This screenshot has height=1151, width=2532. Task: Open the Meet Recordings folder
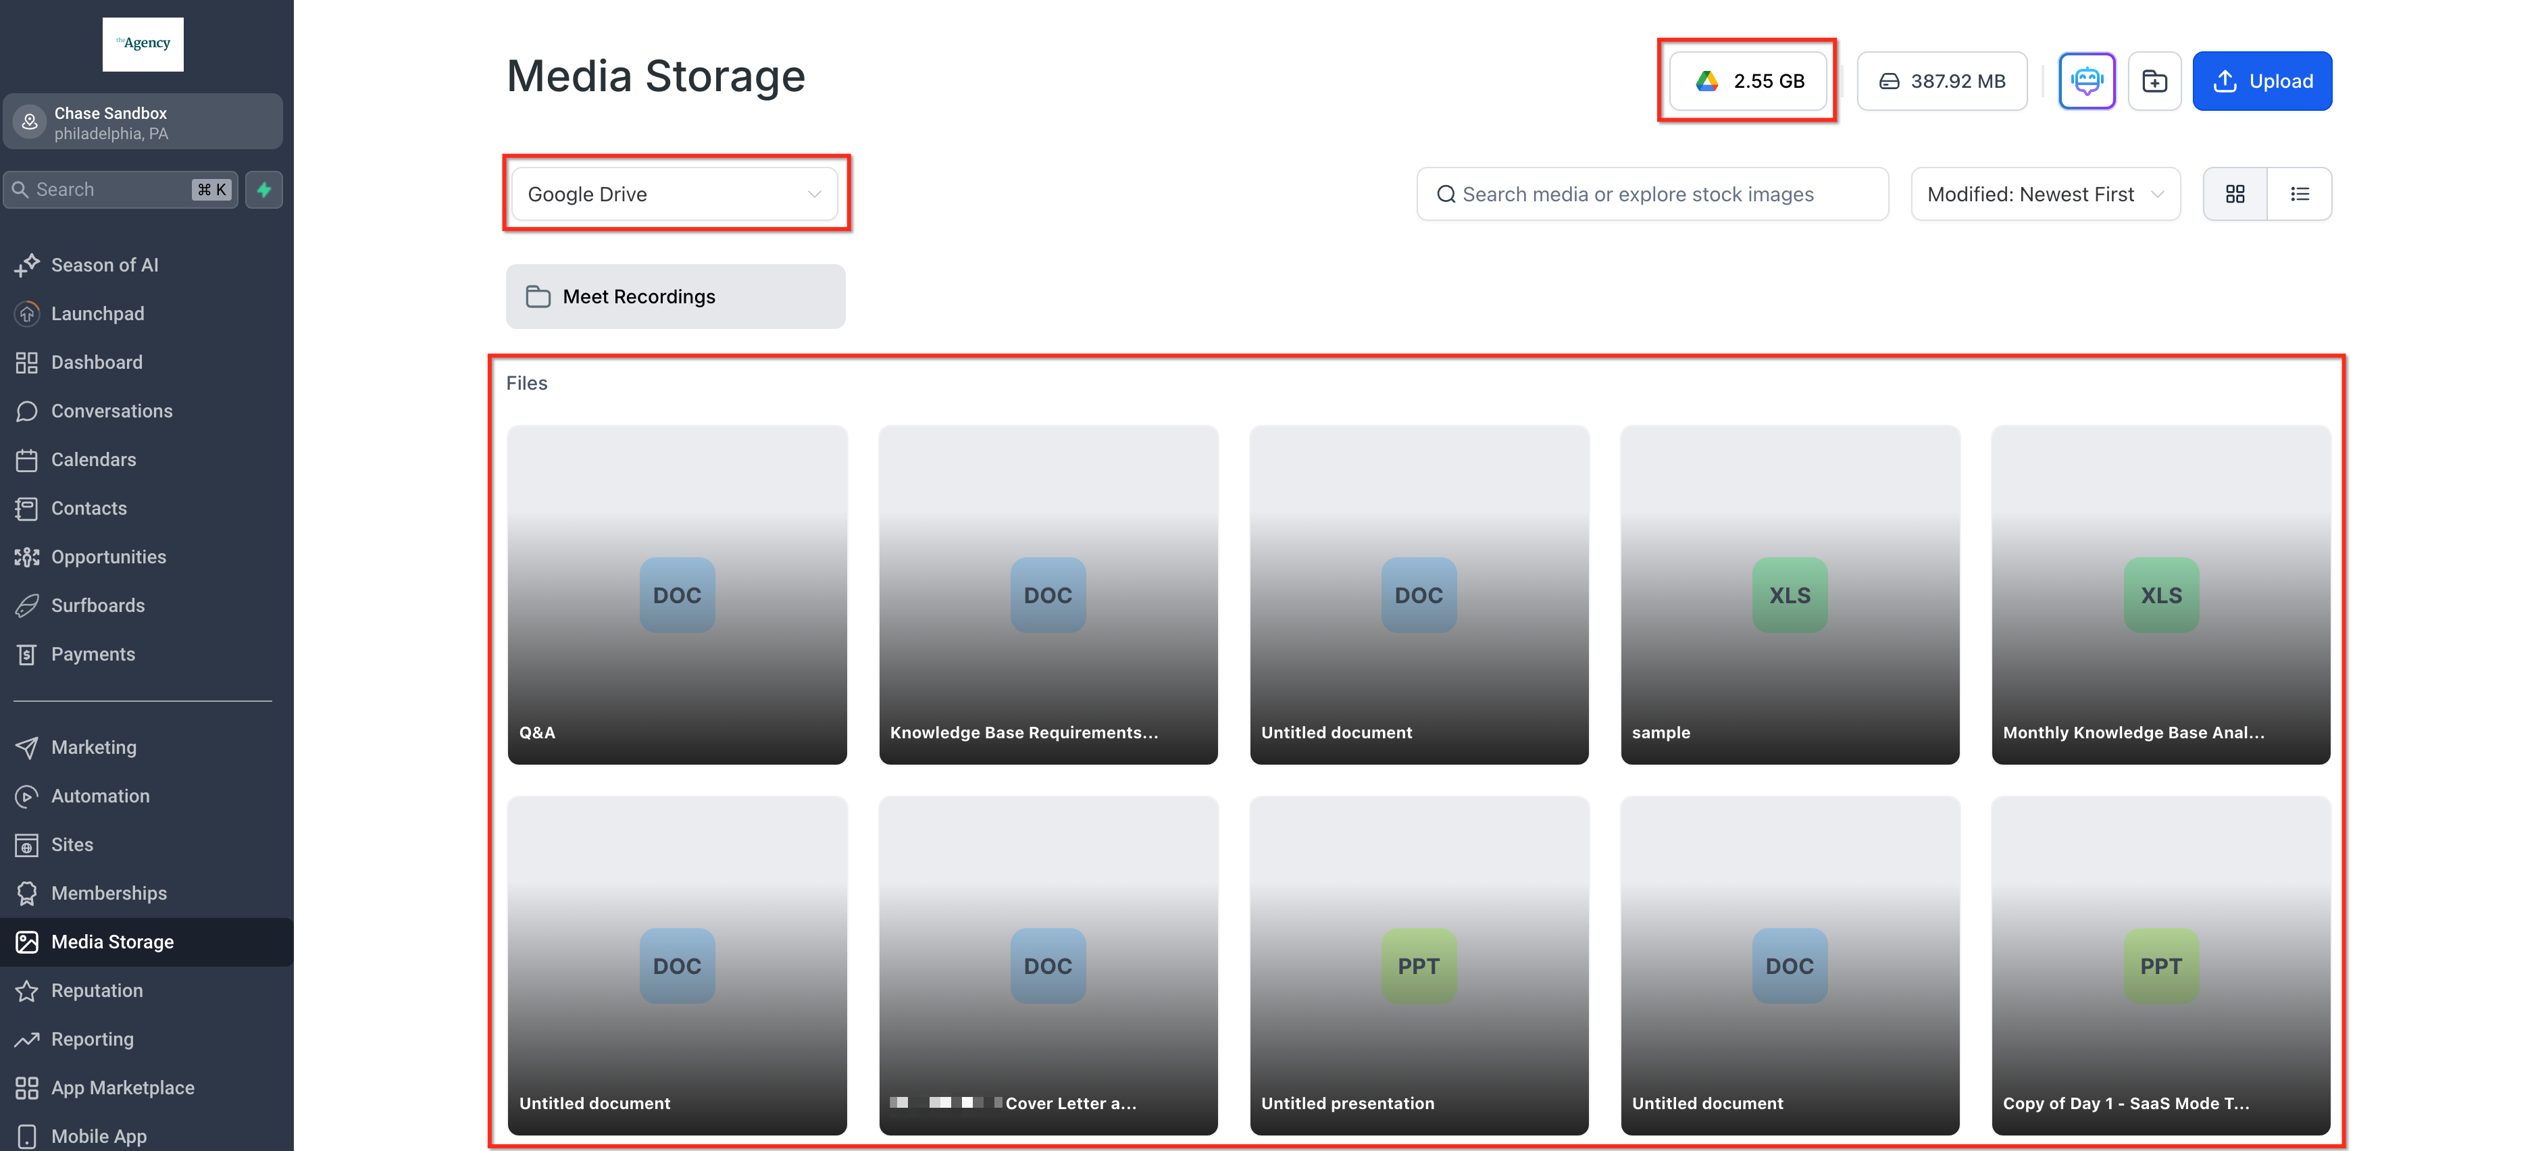point(674,296)
